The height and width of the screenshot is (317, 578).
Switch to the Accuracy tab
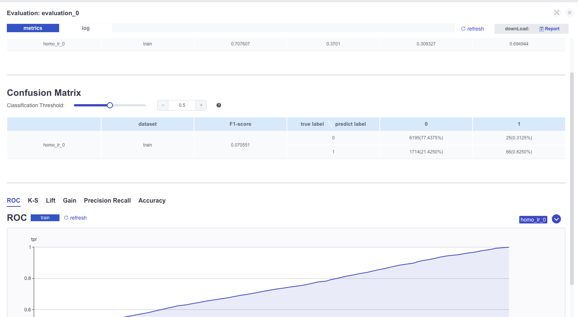[152, 200]
